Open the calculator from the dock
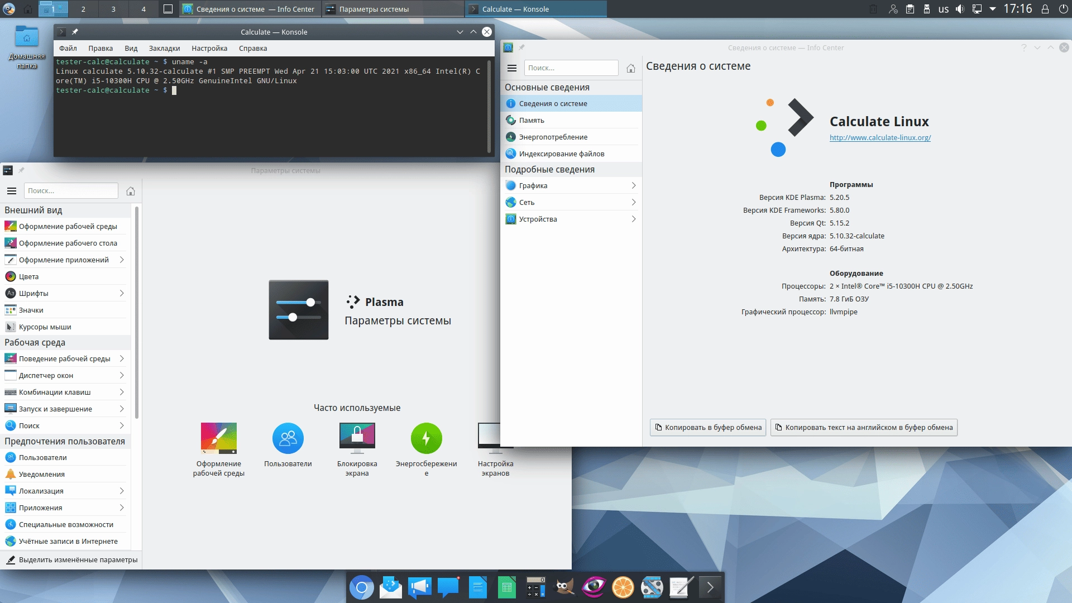The height and width of the screenshot is (603, 1072). [536, 587]
